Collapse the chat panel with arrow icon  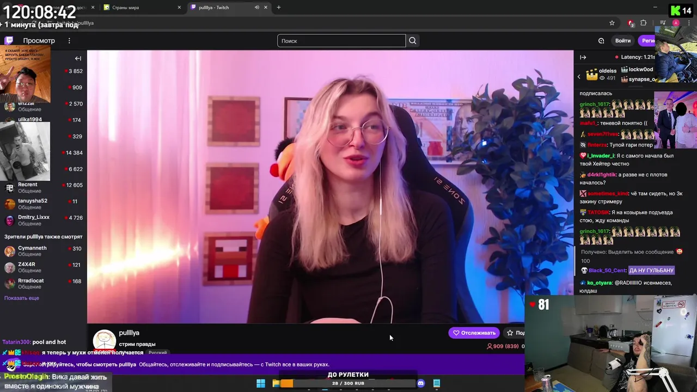tap(583, 57)
